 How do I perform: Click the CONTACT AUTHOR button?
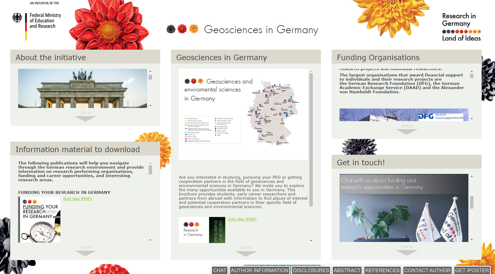pos(427,270)
